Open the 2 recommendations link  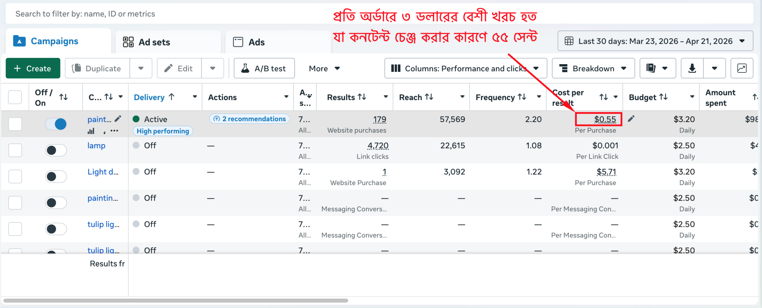(x=249, y=119)
